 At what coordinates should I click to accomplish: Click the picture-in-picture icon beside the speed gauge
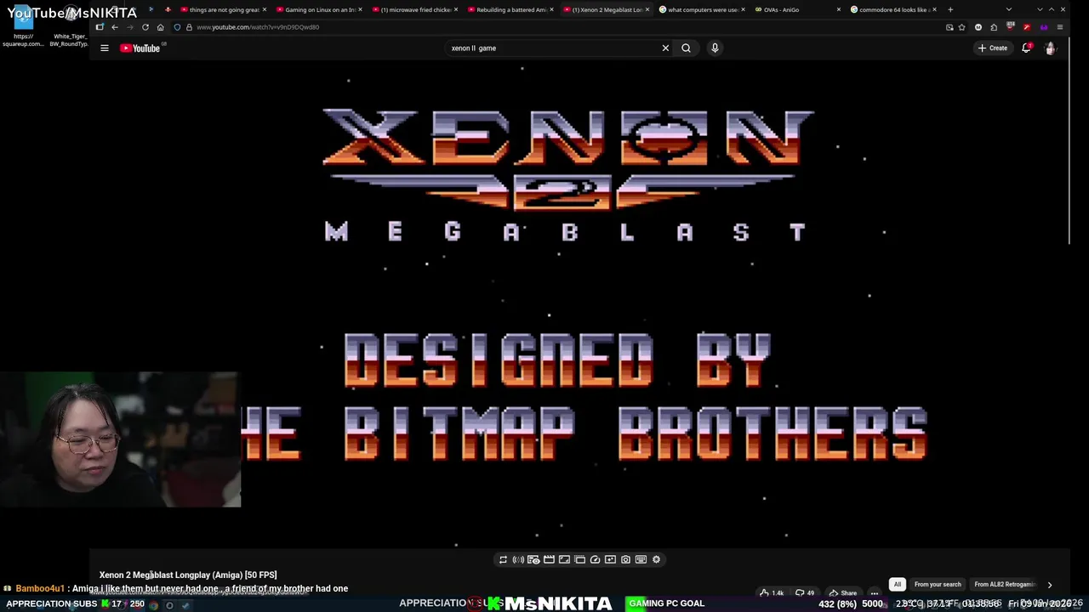click(610, 559)
